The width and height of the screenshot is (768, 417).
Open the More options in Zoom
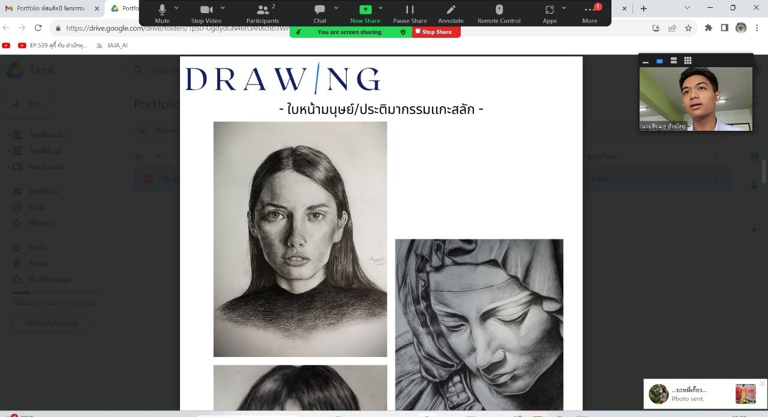590,13
